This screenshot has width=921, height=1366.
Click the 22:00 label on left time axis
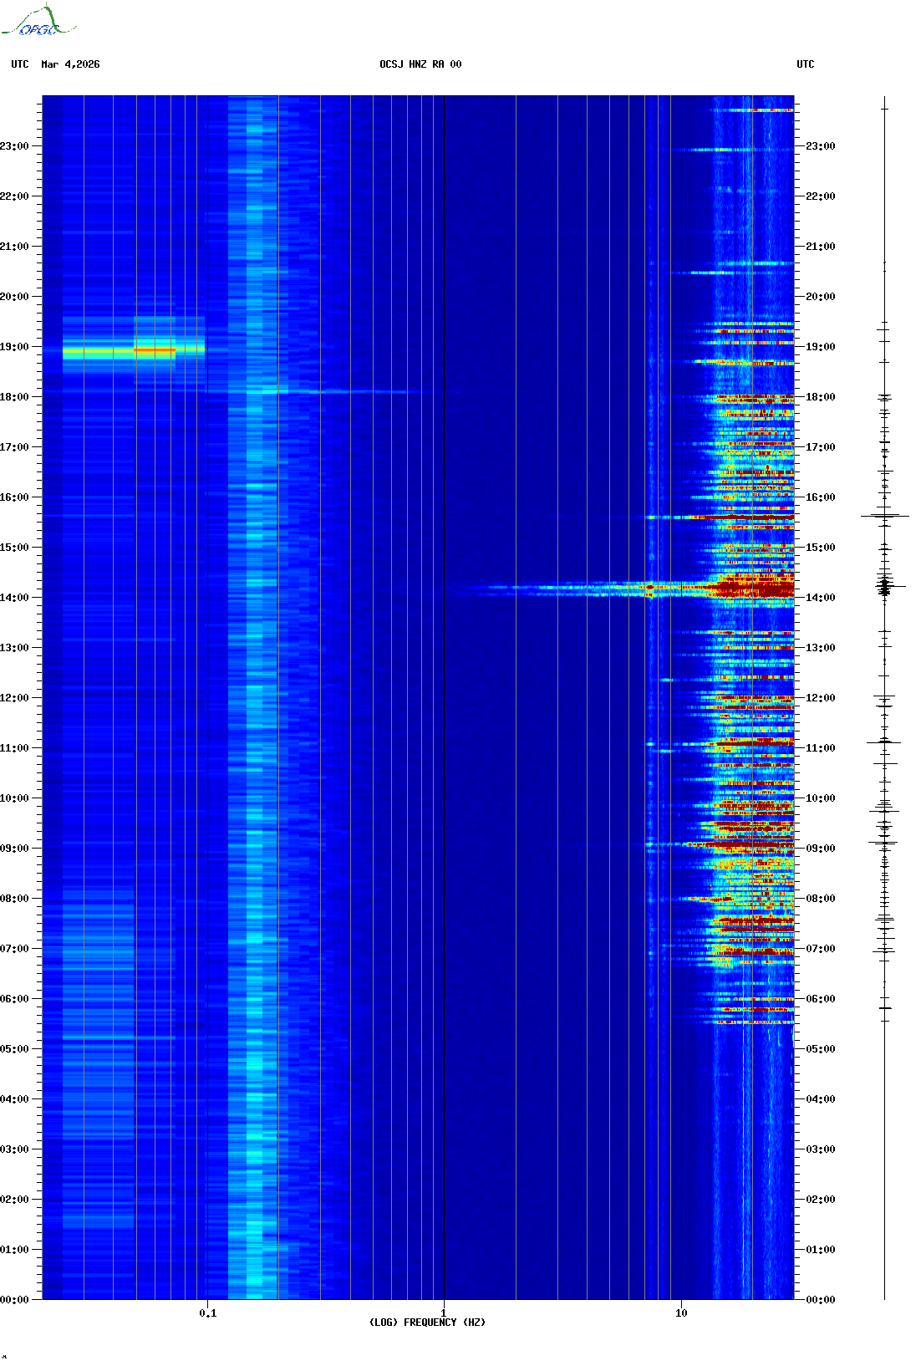pyautogui.click(x=14, y=196)
